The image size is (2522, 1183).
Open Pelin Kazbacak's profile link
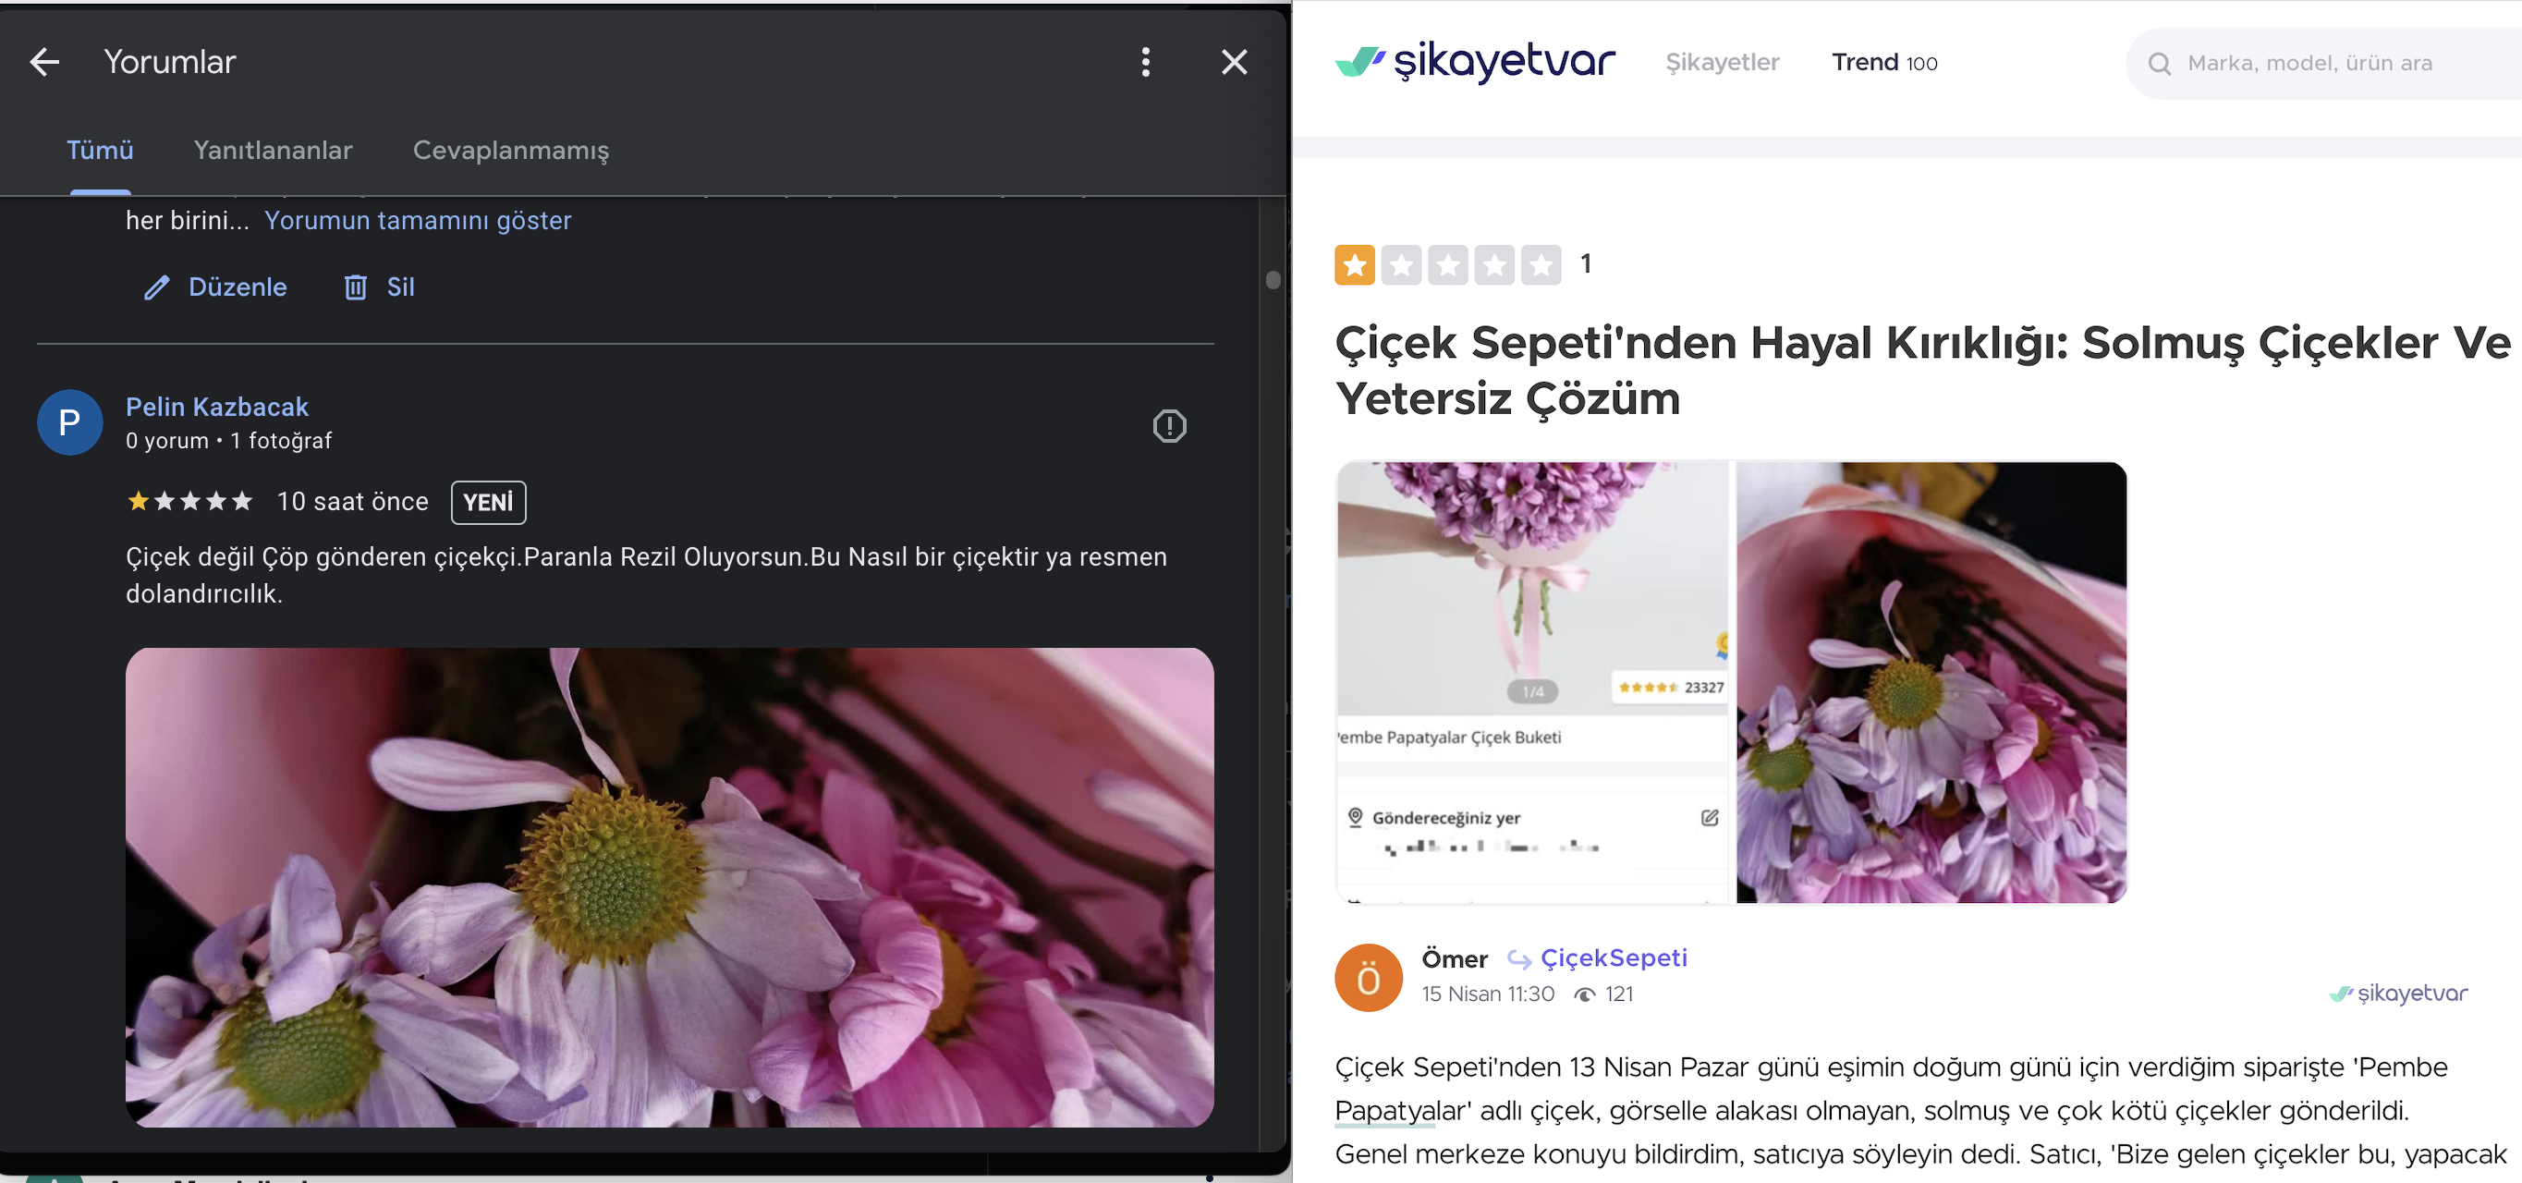pyautogui.click(x=216, y=407)
